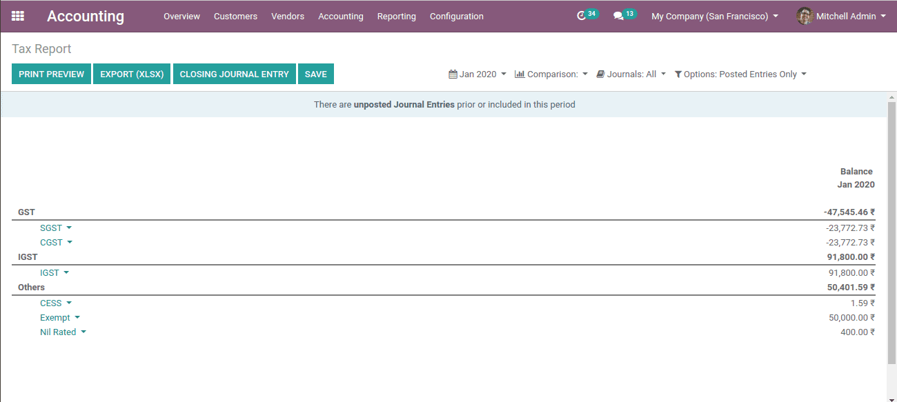Click the Exempt balance 50,000.00 ₹
This screenshot has height=402, width=897.
(851, 317)
